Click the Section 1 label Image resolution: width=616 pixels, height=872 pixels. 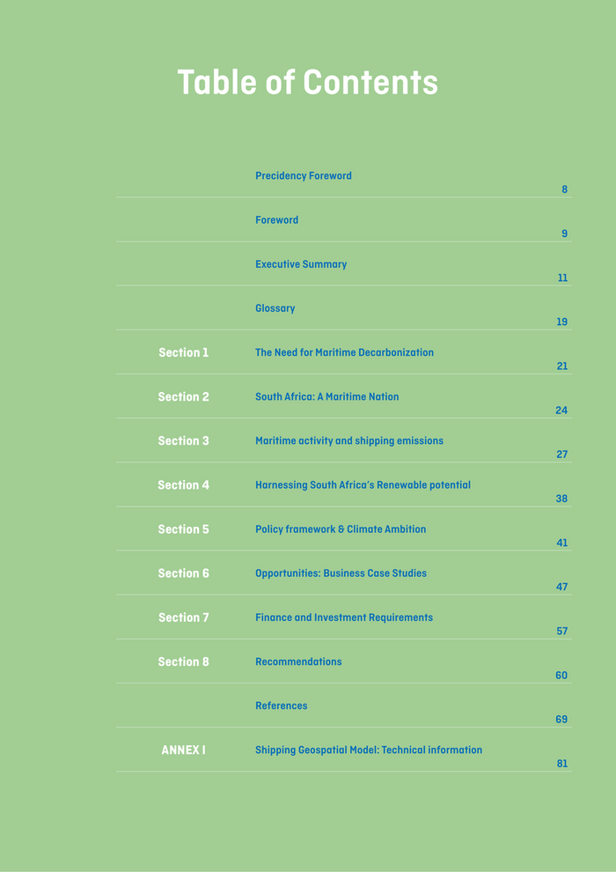pos(183,352)
